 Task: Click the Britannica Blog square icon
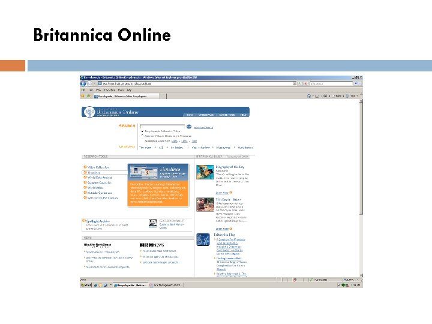tap(203, 239)
